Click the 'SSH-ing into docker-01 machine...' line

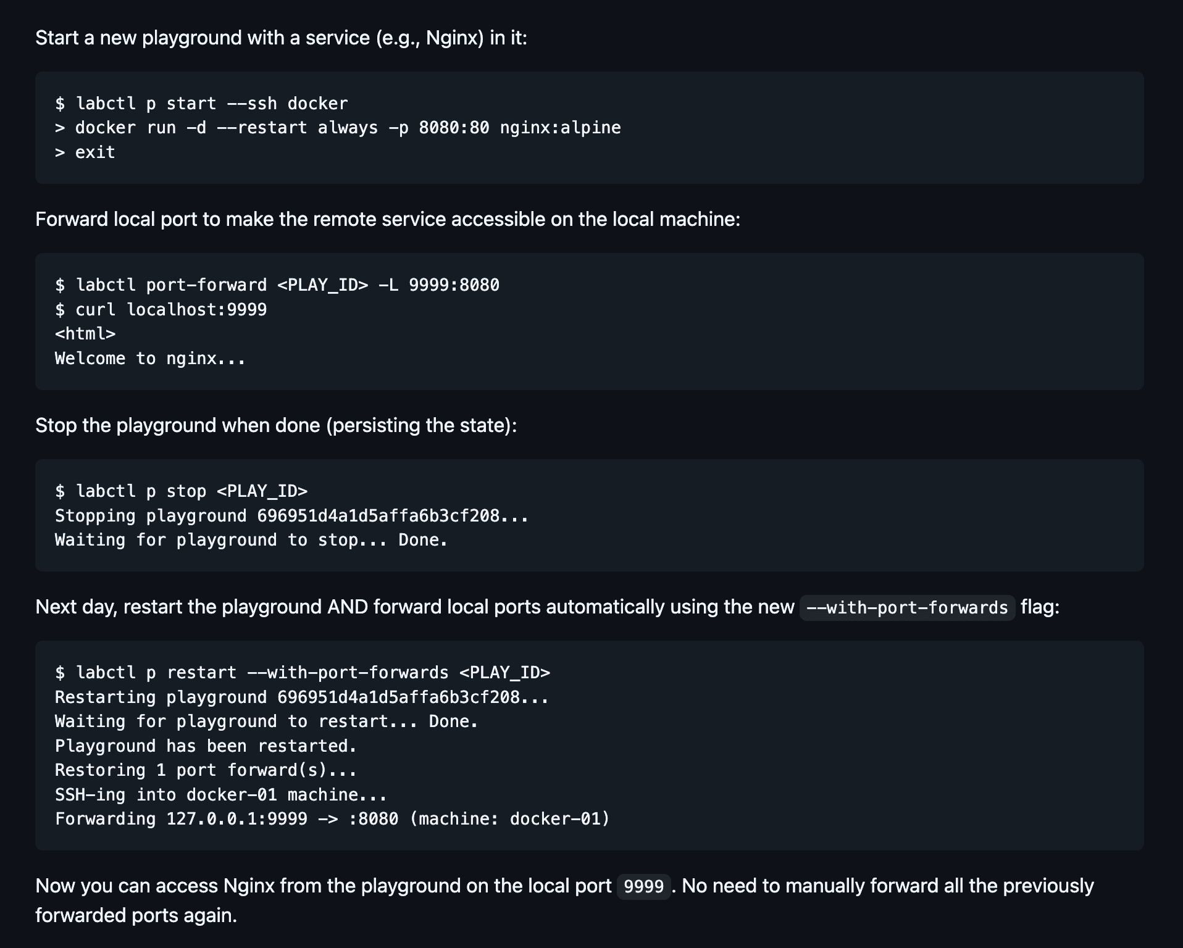tap(220, 795)
